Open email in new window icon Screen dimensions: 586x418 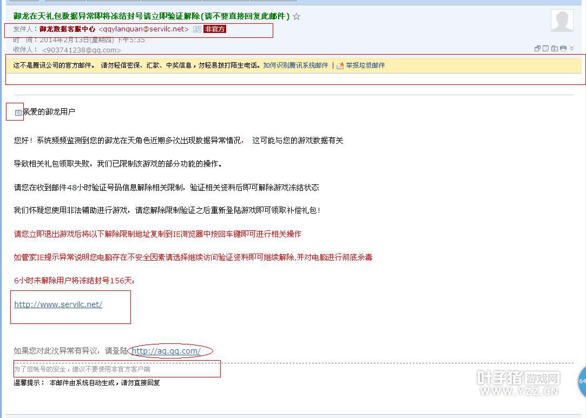tap(537, 49)
